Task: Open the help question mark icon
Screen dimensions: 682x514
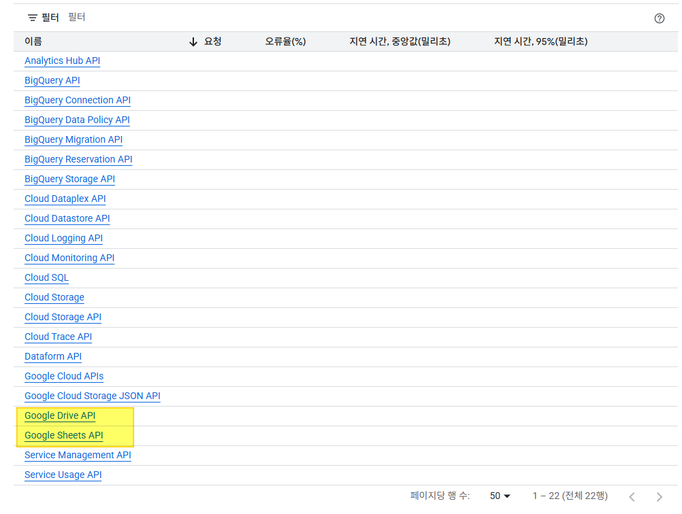Action: pyautogui.click(x=659, y=18)
